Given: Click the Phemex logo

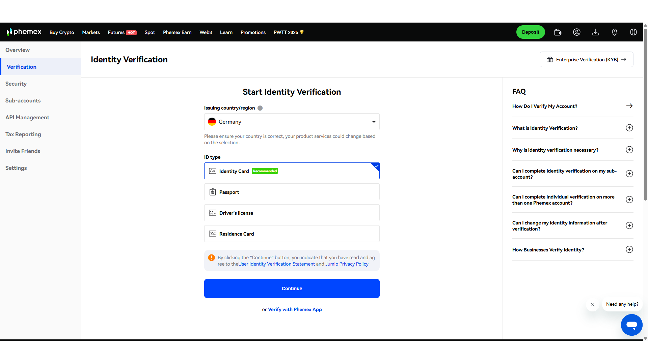Looking at the screenshot, I should pos(24,32).
